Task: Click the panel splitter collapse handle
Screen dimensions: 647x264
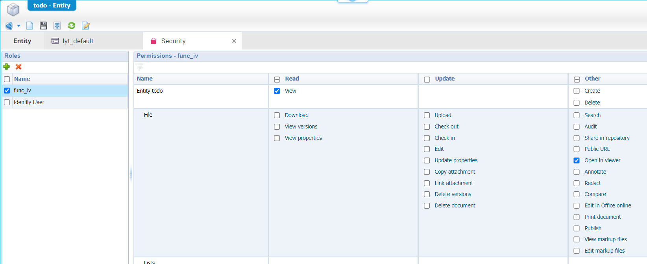Action: click(131, 173)
